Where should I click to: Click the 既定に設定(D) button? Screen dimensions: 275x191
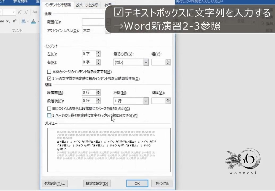point(97,183)
